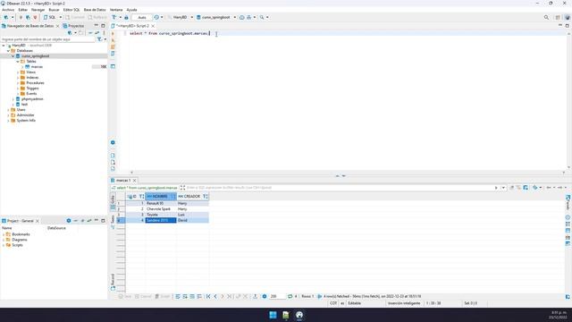The image size is (572, 322).
Task: Select the Renault 95 cell
Action: (x=161, y=203)
